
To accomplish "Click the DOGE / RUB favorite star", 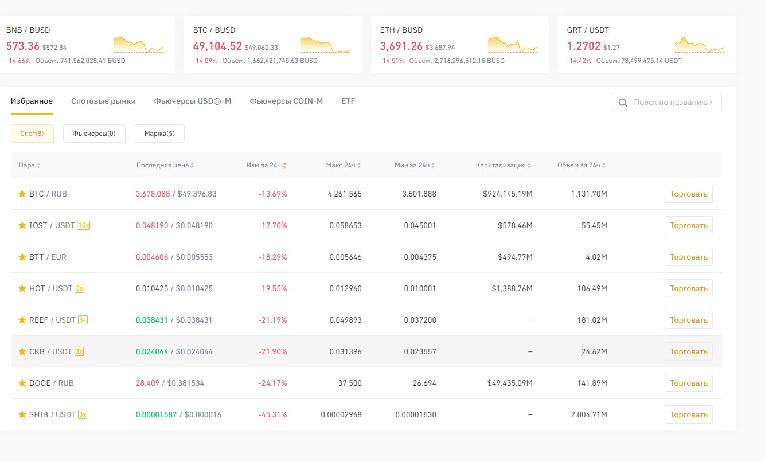I will pos(22,383).
